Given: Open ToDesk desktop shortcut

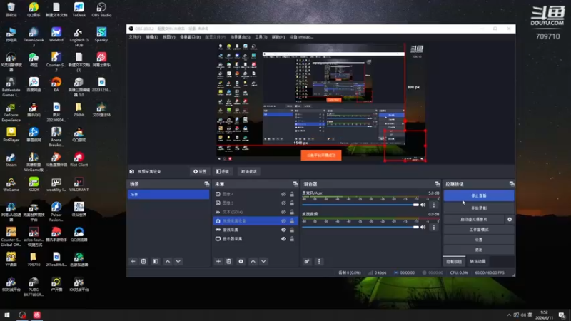Looking at the screenshot, I should point(79,10).
